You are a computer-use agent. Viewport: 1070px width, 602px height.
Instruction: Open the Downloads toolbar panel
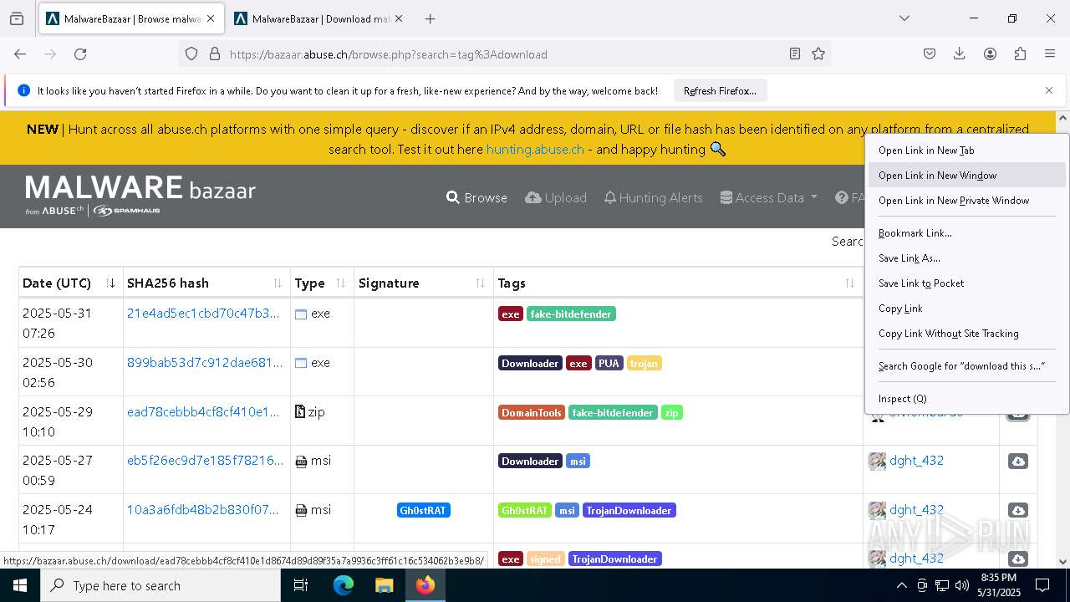click(x=960, y=54)
